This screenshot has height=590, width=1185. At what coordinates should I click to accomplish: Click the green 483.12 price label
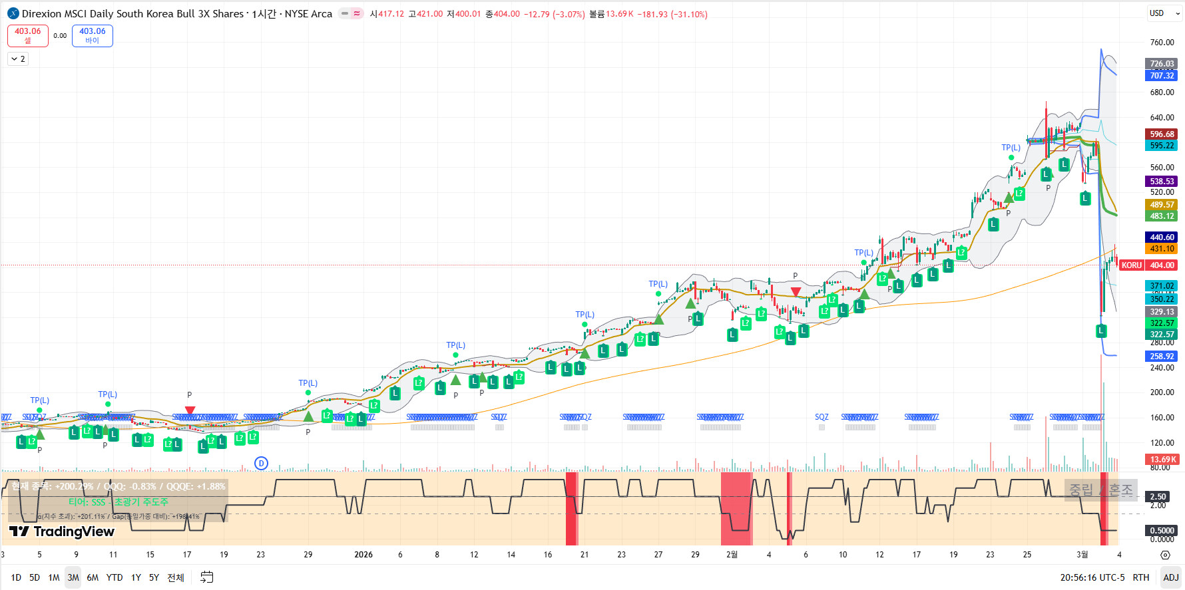[1162, 216]
